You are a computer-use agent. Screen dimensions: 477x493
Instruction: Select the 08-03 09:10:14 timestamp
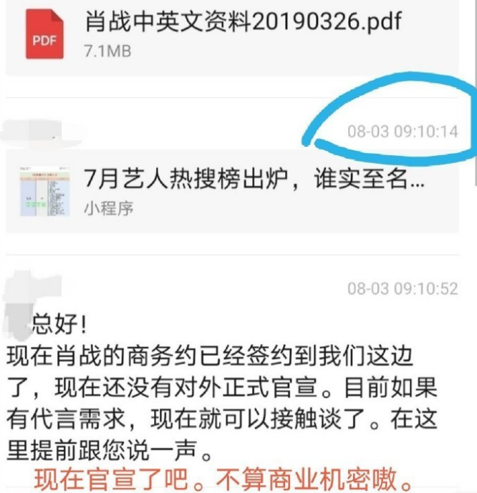click(x=403, y=132)
